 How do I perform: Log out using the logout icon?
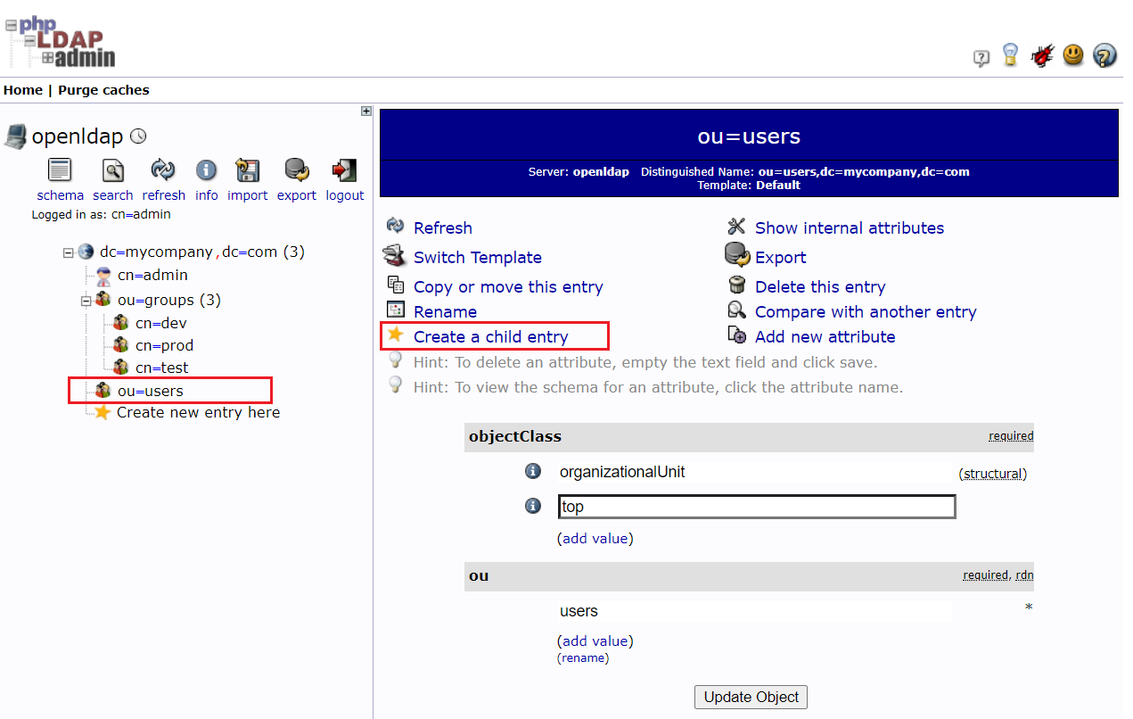point(344,169)
